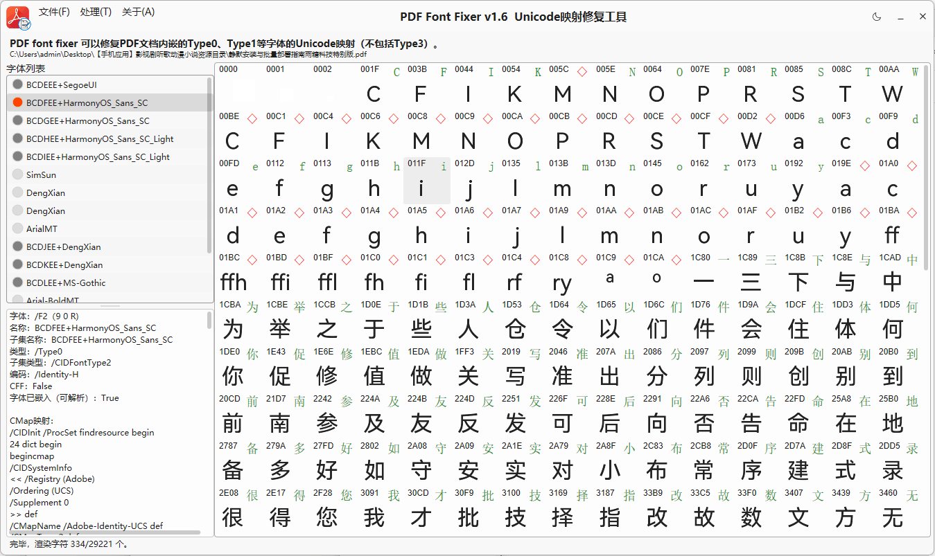935x556 pixels.
Task: Click the '编码: /Identity-H' info line
Action: 44,375
